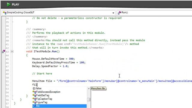Click the method icon beside Run()
Image resolution: width=192 pixels, height=108 pixels.
pos(119,13)
